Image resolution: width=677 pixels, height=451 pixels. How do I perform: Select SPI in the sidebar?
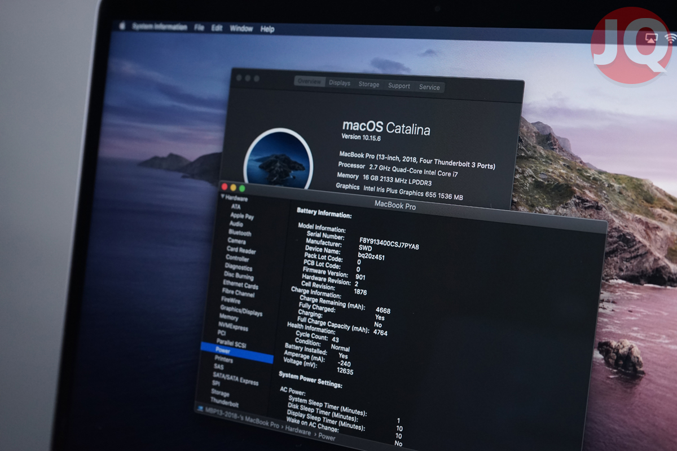tap(216, 384)
